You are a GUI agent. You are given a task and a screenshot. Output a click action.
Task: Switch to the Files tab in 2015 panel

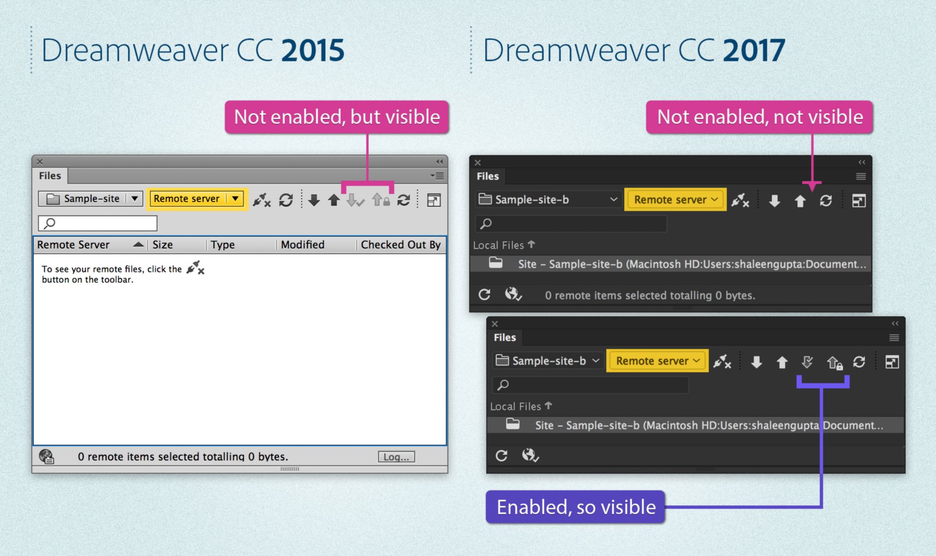pyautogui.click(x=49, y=176)
